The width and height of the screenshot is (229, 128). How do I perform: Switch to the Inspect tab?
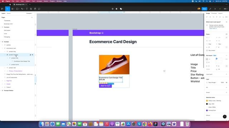click(x=220, y=14)
